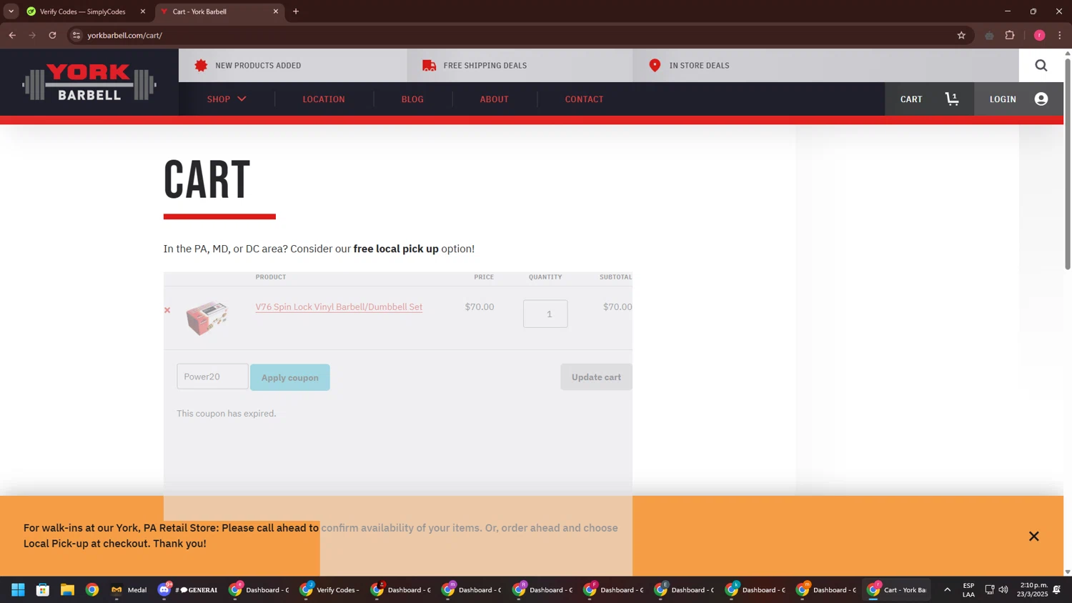This screenshot has height=603, width=1072.
Task: Open Discord General from the taskbar
Action: [188, 590]
